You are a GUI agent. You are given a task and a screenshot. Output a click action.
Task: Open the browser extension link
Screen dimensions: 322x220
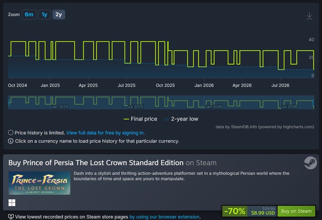(164, 217)
